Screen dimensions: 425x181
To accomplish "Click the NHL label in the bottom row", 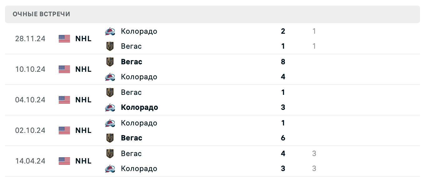I will point(83,161).
